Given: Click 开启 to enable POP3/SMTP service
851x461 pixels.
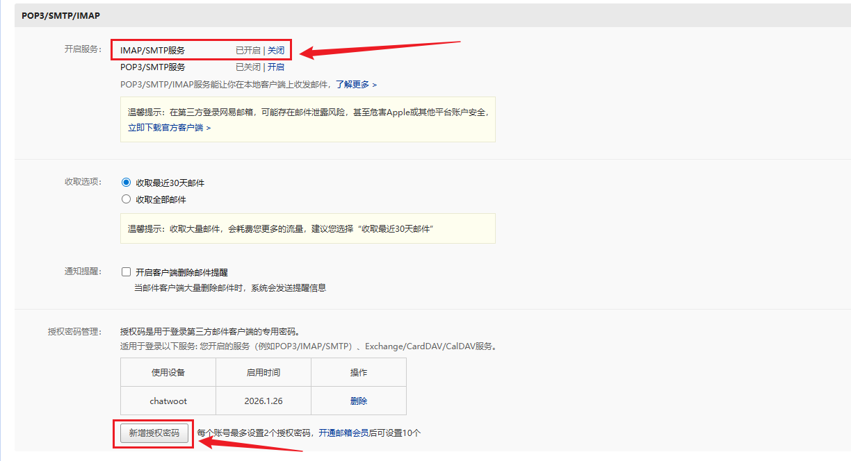Looking at the screenshot, I should [276, 67].
